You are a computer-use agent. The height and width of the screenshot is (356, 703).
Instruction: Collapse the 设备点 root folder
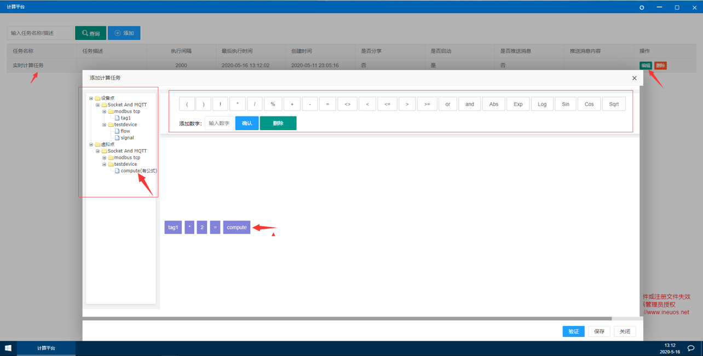91,98
